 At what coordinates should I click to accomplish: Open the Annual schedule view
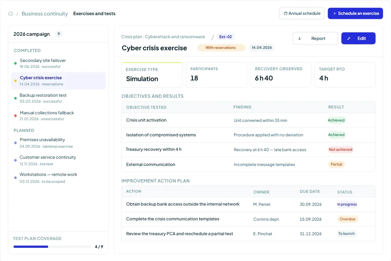coord(302,13)
